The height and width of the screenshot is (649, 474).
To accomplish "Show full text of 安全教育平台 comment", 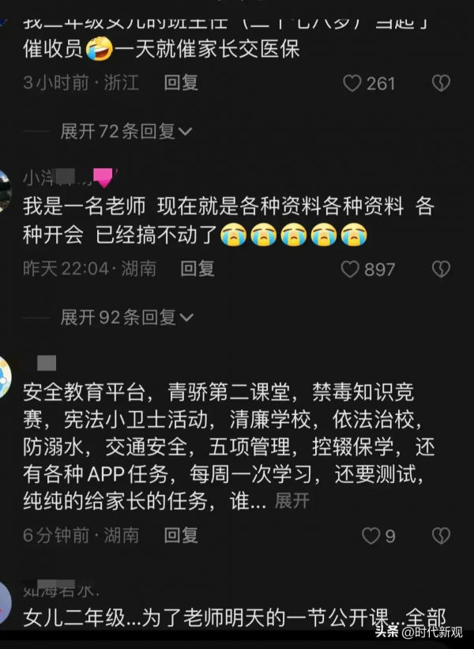I will pos(292,501).
